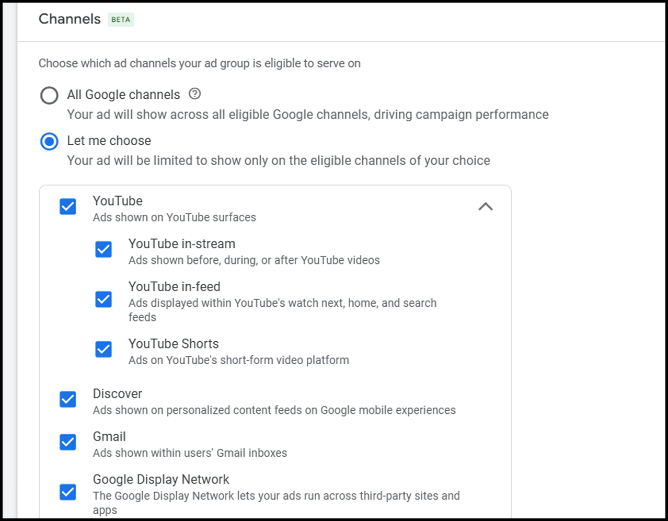Viewport: 668px width, 521px height.
Task: Open help icon beside All Google channels
Action: point(194,94)
